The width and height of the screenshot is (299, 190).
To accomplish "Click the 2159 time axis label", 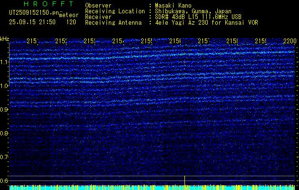I will 261,41.
